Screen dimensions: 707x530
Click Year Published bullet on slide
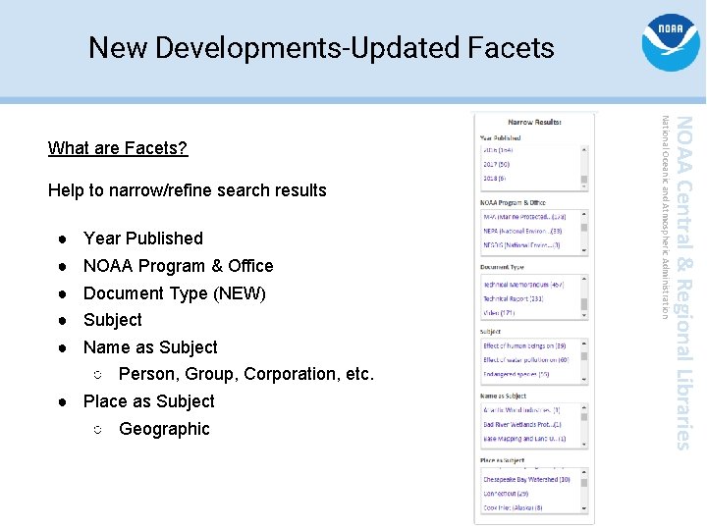[143, 238]
